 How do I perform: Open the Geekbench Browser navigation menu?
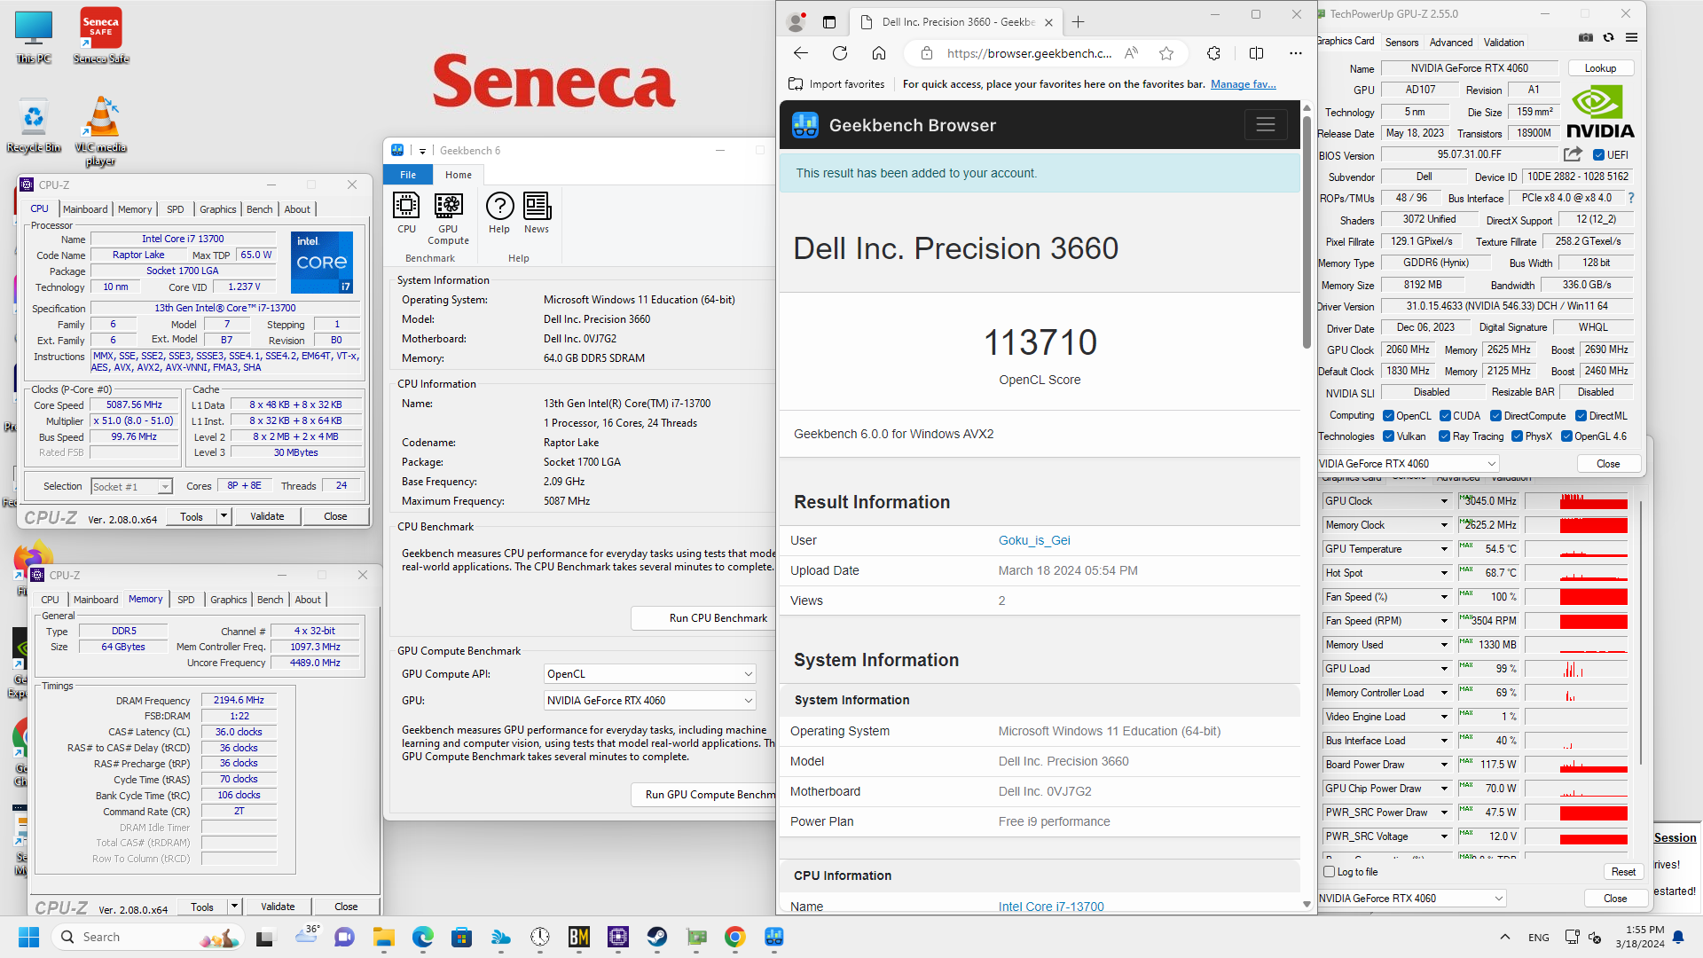[x=1266, y=125]
